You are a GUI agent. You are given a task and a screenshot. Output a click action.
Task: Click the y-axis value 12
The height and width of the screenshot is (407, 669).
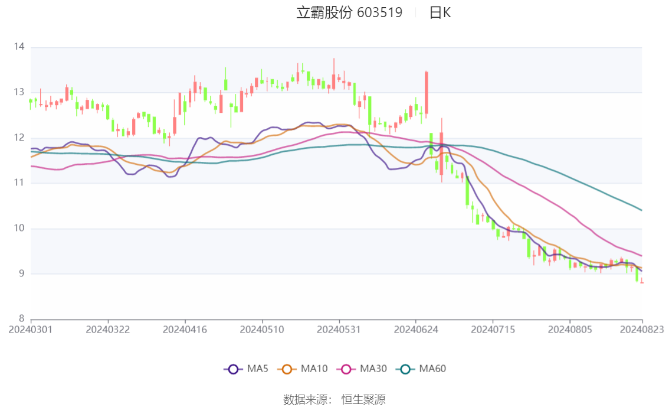click(19, 138)
